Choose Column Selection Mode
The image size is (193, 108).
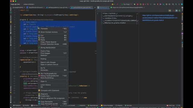point(53,44)
